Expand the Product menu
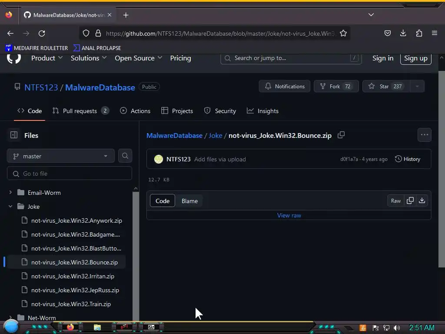 click(x=47, y=58)
